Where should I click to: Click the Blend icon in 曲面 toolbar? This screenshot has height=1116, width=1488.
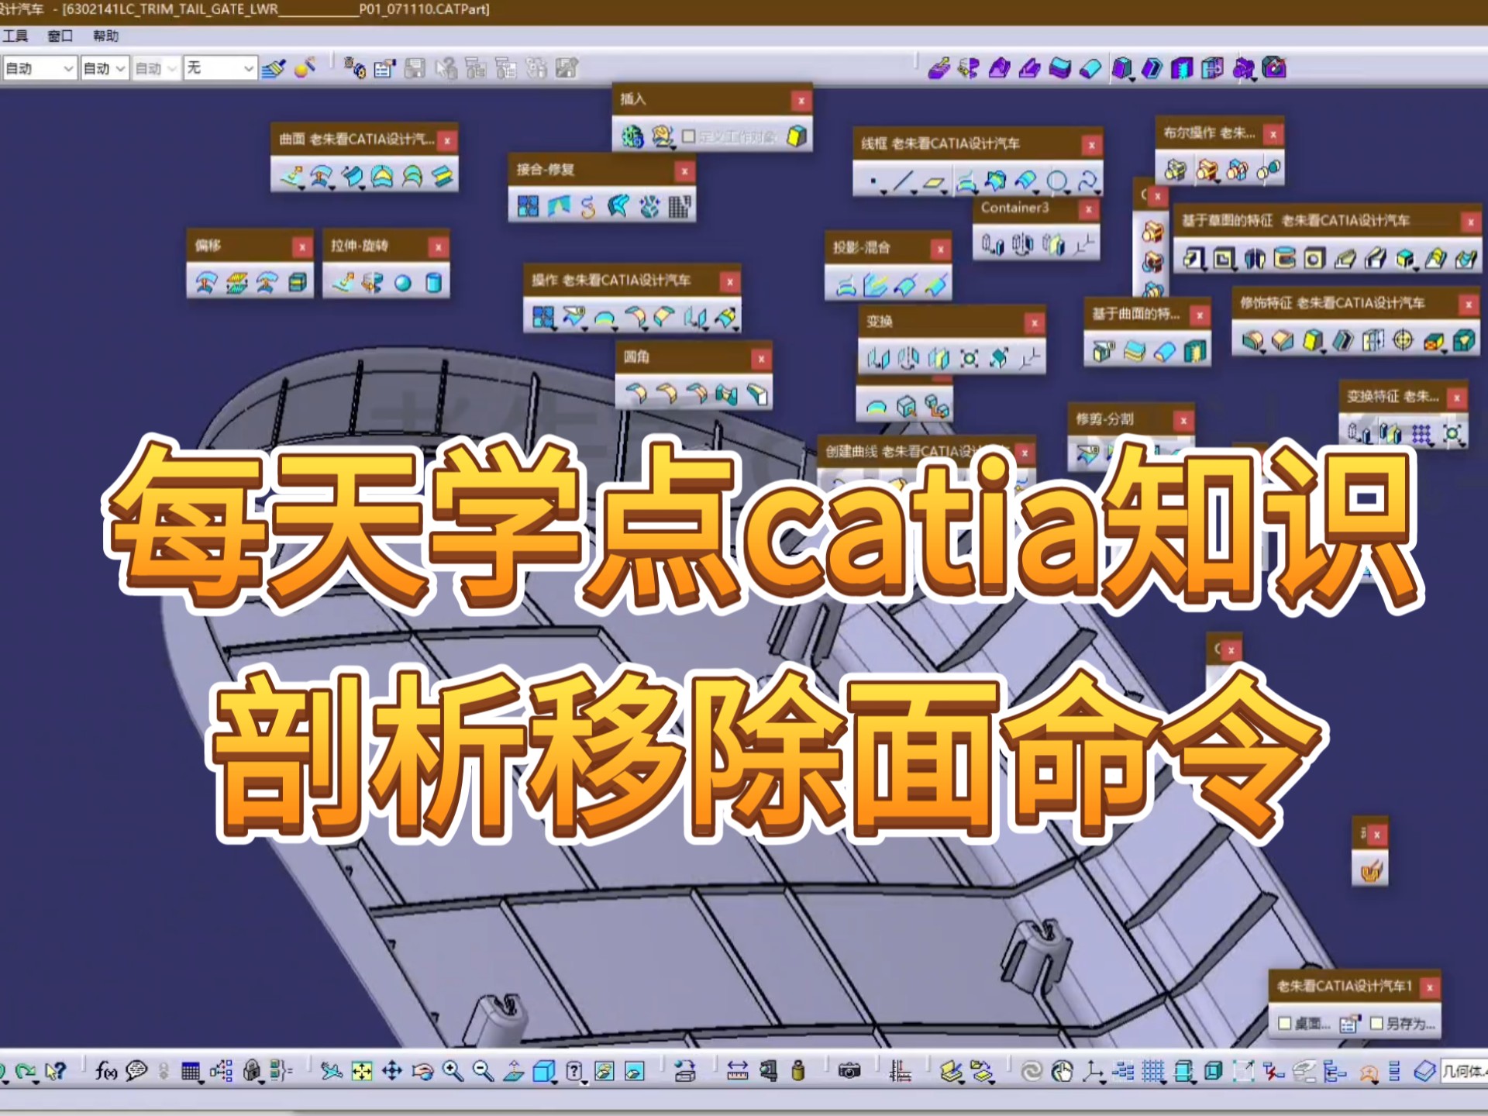[x=443, y=177]
